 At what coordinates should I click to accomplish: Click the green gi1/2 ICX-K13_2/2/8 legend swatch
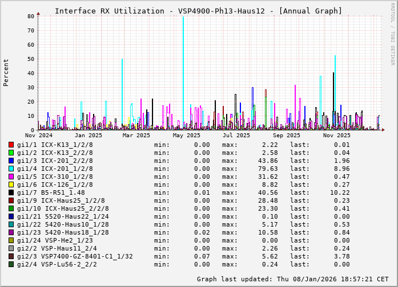(x=11, y=153)
